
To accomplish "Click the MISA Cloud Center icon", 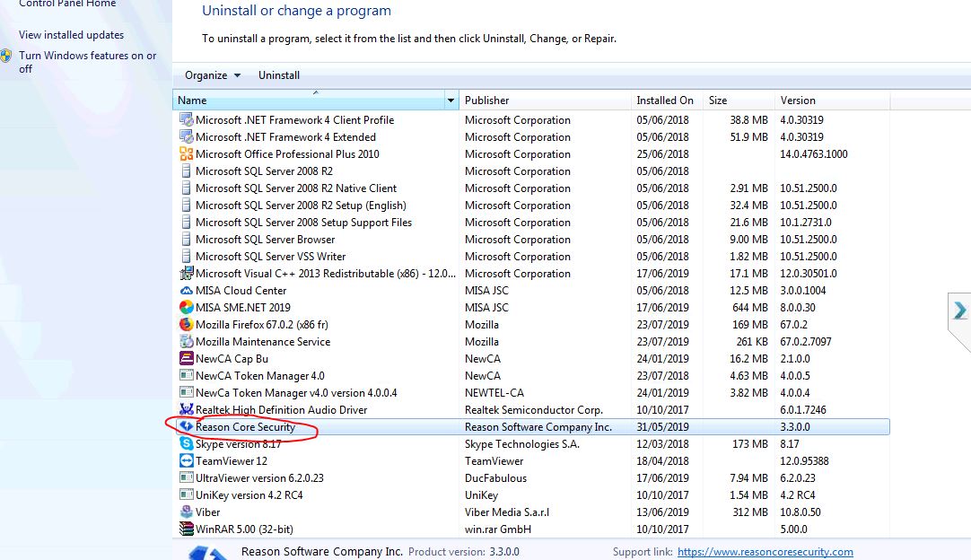I will point(186,290).
